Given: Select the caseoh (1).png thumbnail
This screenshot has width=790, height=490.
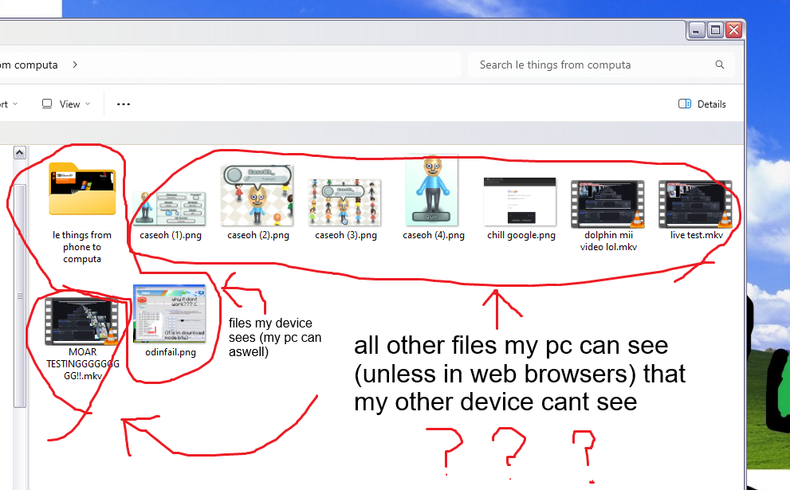Looking at the screenshot, I should (169, 209).
